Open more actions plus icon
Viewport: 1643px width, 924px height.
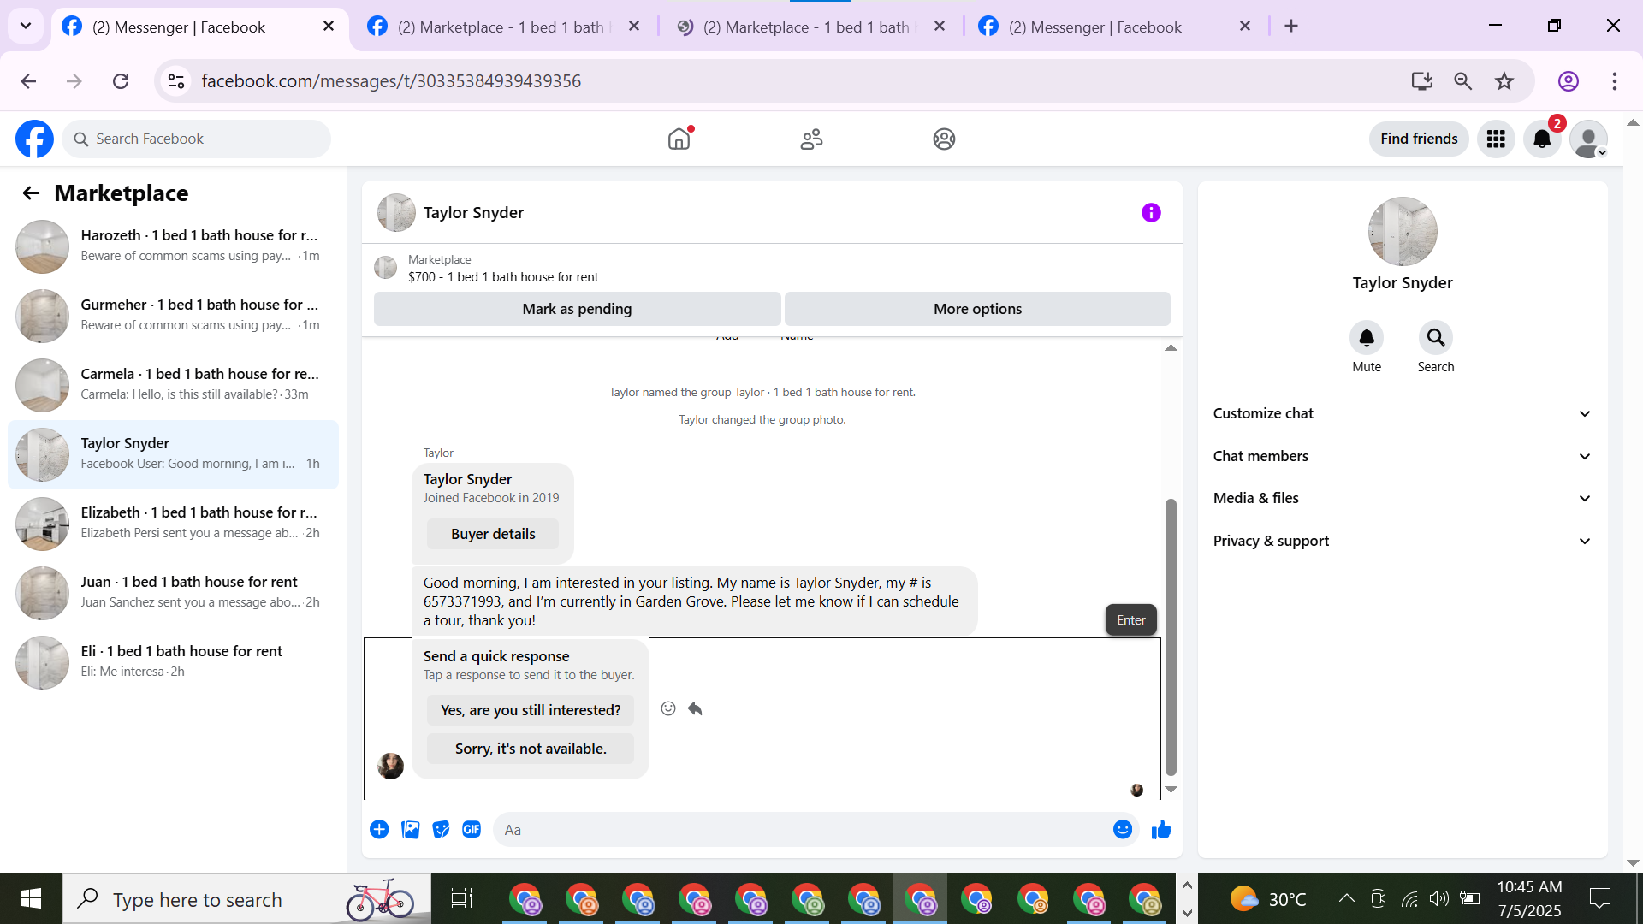(x=379, y=829)
